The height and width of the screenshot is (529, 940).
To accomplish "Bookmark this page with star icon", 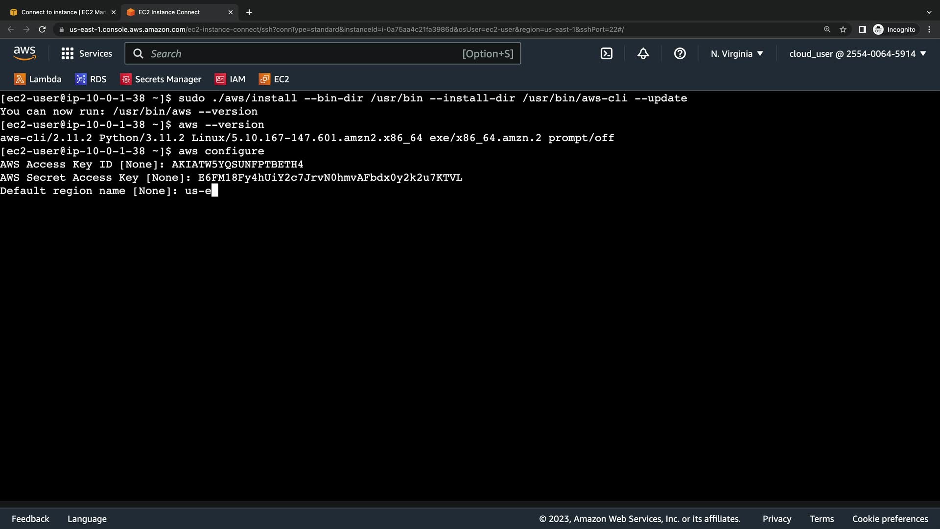I will [843, 29].
